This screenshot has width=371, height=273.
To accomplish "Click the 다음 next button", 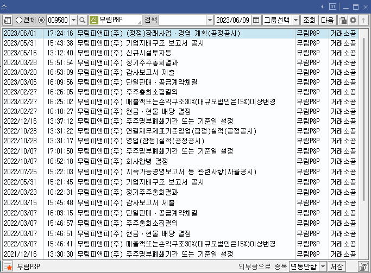I will click(x=327, y=20).
